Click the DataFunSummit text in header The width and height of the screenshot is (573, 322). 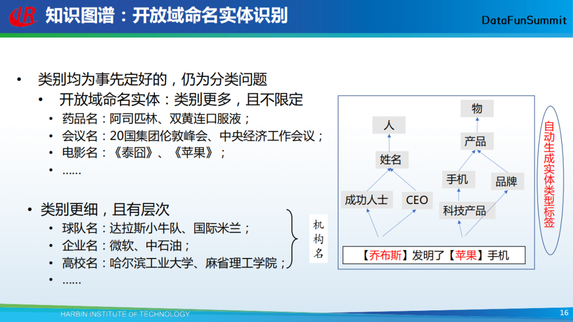point(524,20)
